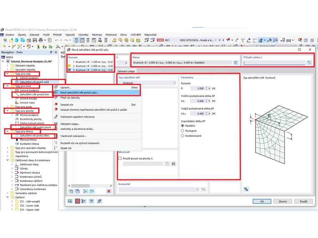The image size is (318, 238).
Task: Click the yellow color swatch for list item 2
Action: (69, 66)
